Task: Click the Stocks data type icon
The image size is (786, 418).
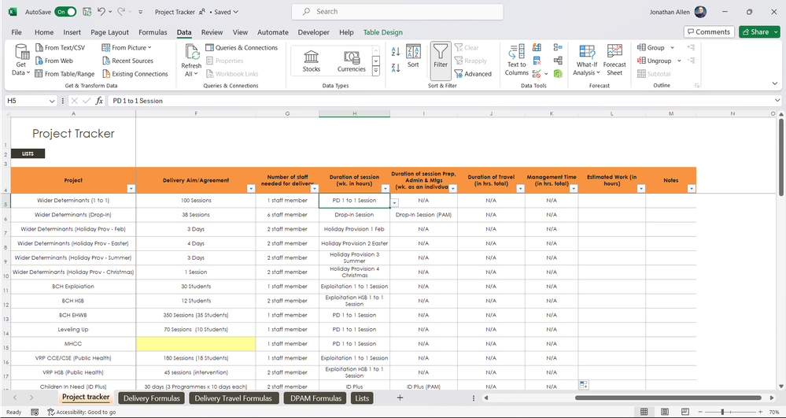Action: click(x=312, y=57)
